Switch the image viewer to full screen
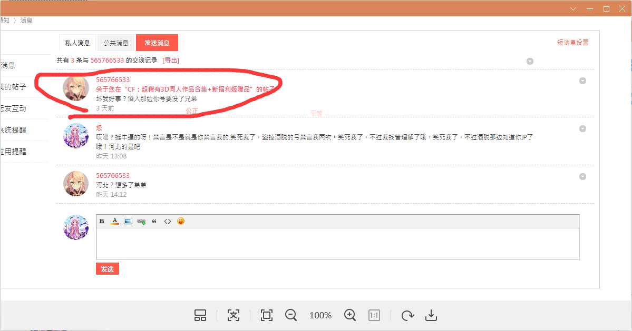The width and height of the screenshot is (632, 331). 266,315
